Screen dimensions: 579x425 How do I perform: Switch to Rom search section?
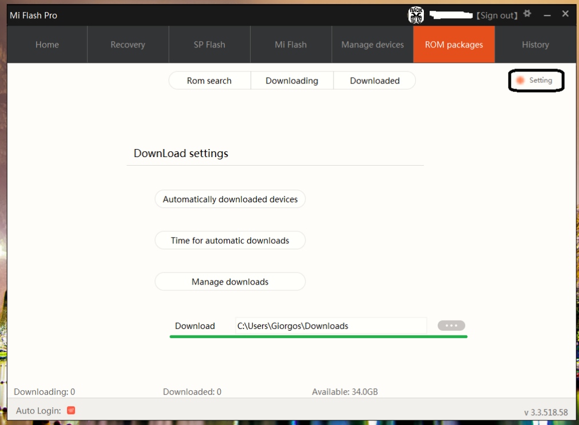tap(209, 81)
